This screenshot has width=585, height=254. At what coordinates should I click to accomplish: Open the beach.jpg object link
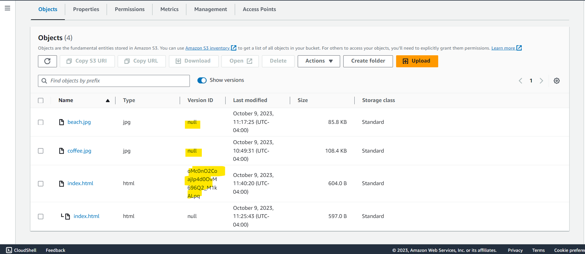pos(79,122)
